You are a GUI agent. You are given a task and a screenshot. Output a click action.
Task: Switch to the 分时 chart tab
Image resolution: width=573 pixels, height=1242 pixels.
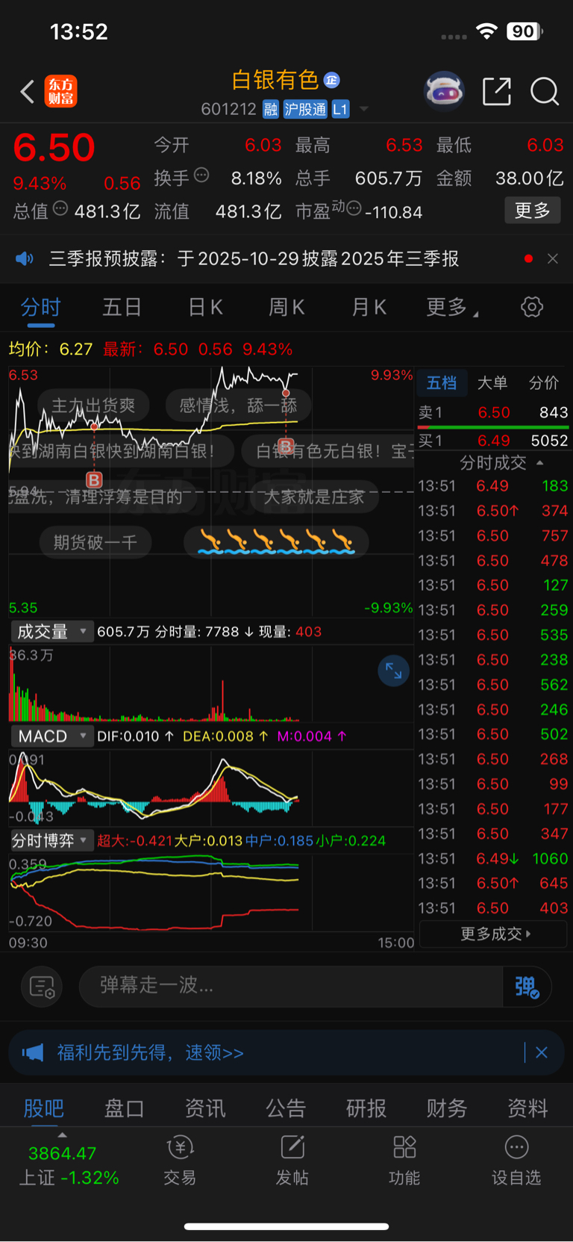(x=40, y=307)
